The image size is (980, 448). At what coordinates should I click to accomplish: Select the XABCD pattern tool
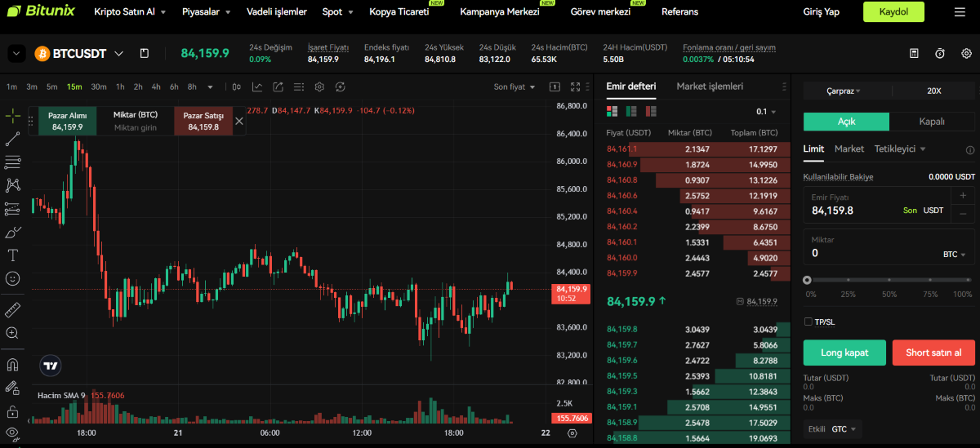click(x=12, y=185)
